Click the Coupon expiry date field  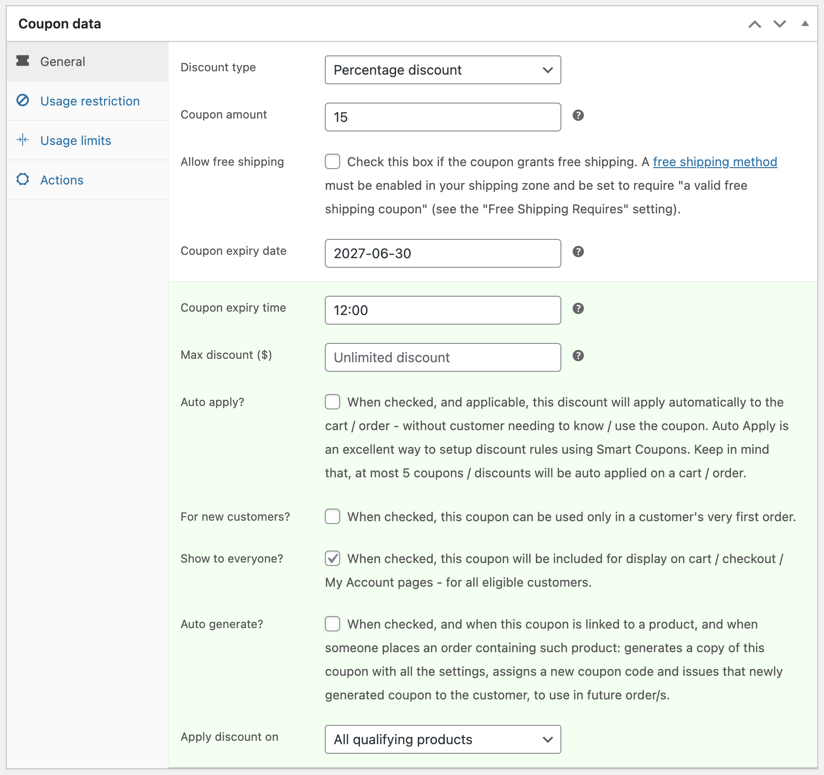click(442, 253)
